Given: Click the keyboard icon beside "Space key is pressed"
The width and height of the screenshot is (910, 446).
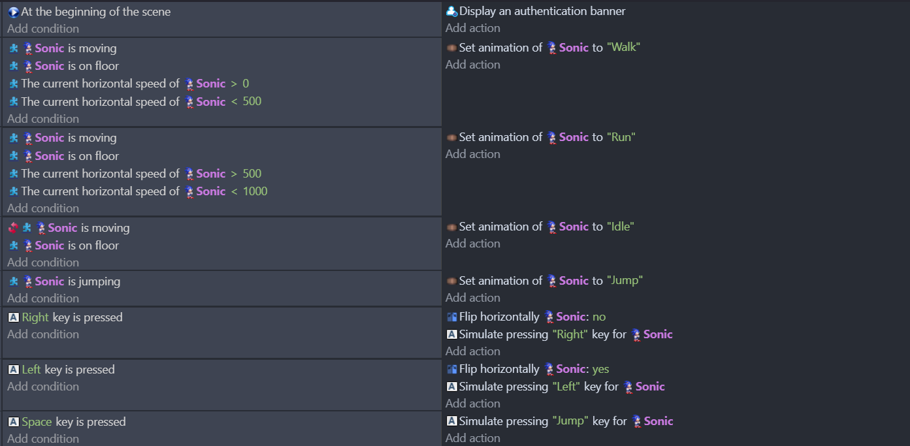Looking at the screenshot, I should 13,422.
